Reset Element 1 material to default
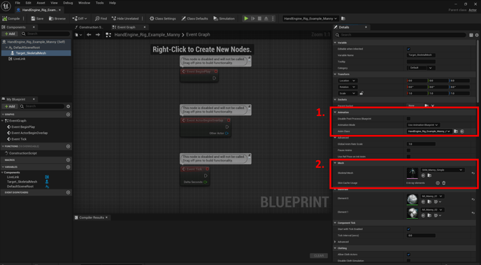481x265 pixels. pyautogui.click(x=473, y=213)
